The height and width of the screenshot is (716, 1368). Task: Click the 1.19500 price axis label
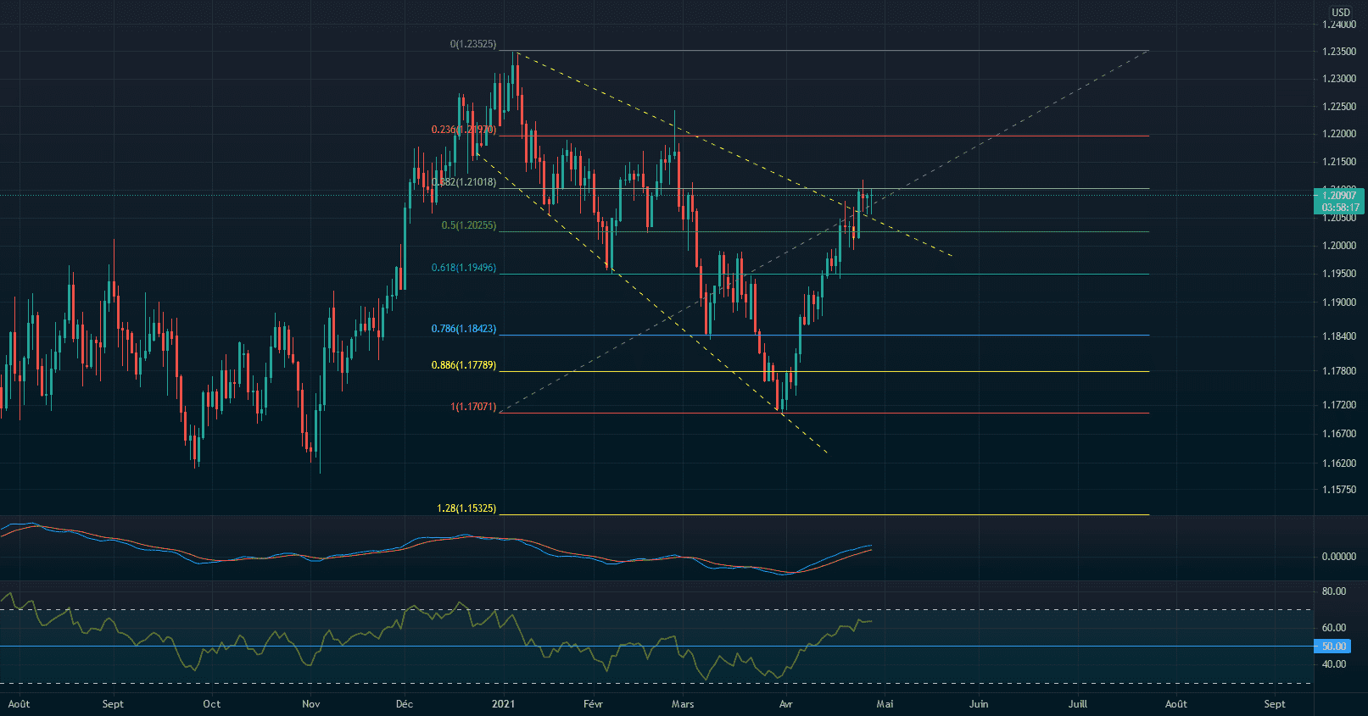(x=1339, y=274)
